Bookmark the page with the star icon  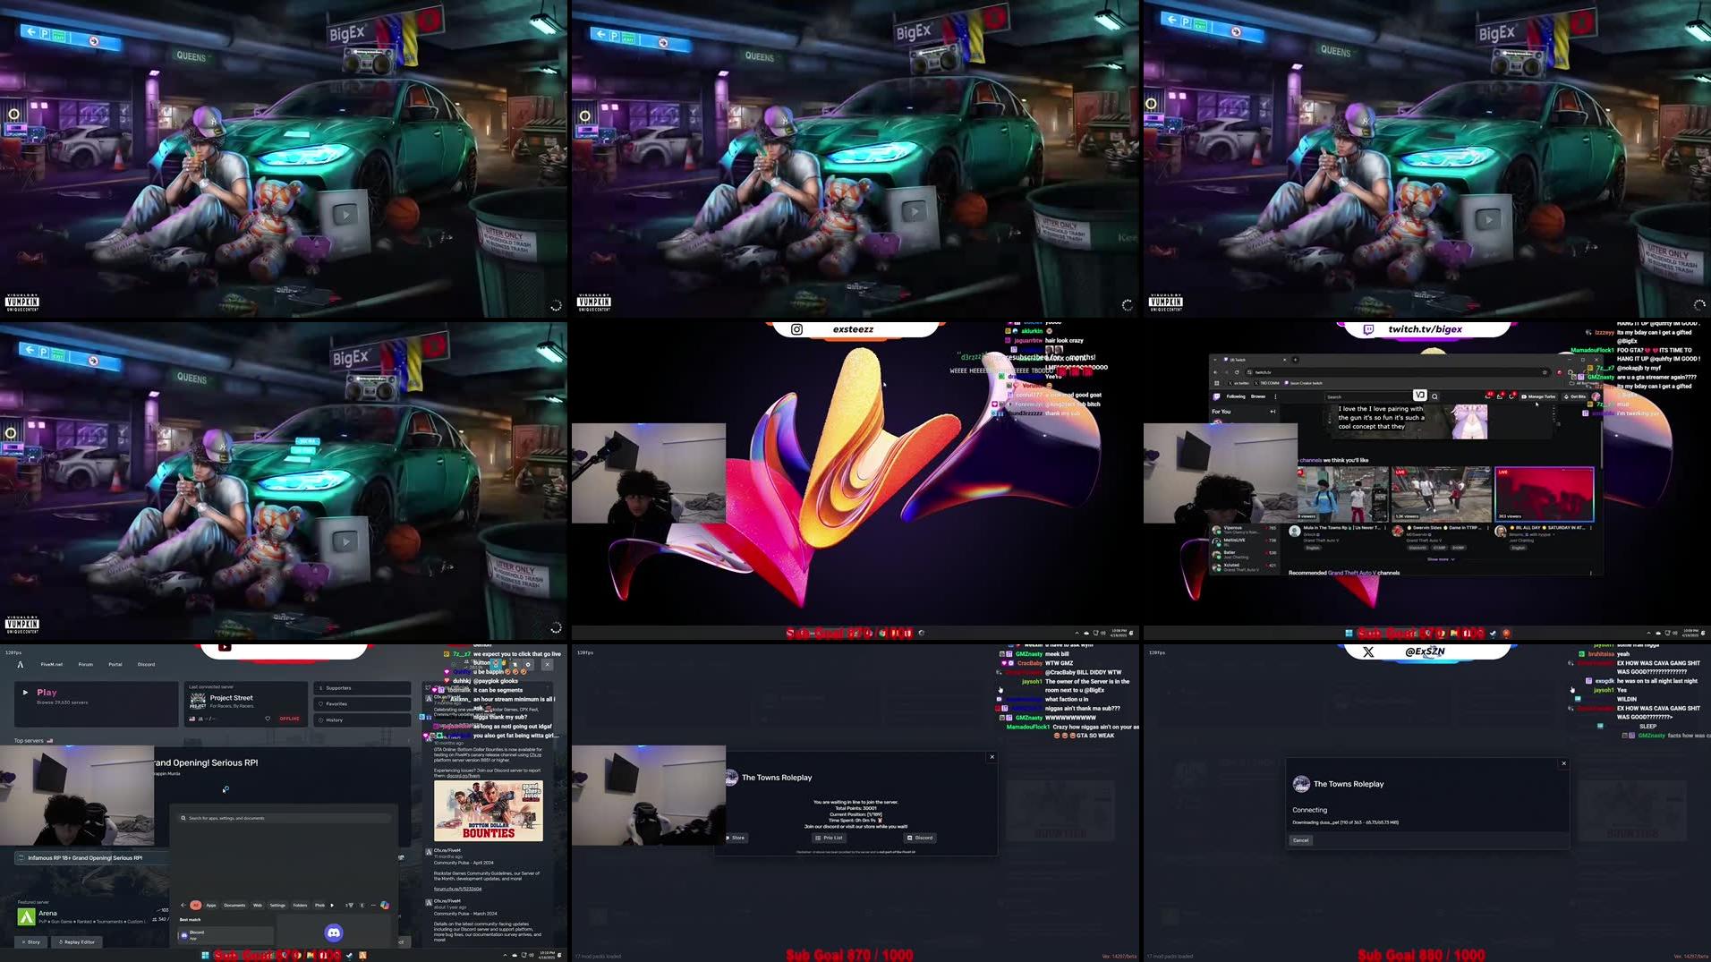pos(1545,372)
